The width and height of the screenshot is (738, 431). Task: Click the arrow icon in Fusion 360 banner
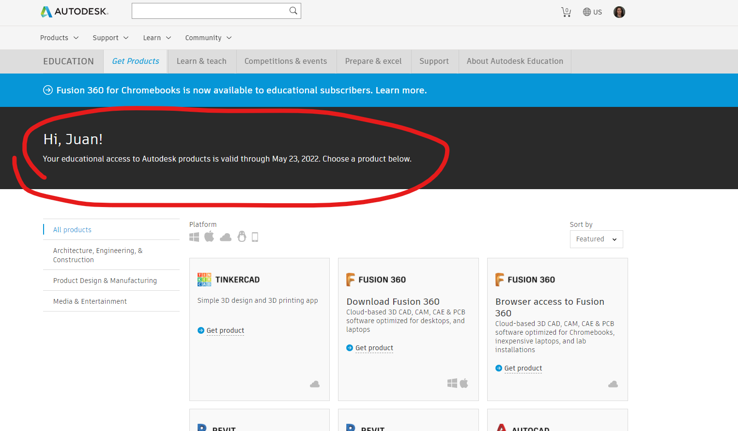tap(48, 90)
